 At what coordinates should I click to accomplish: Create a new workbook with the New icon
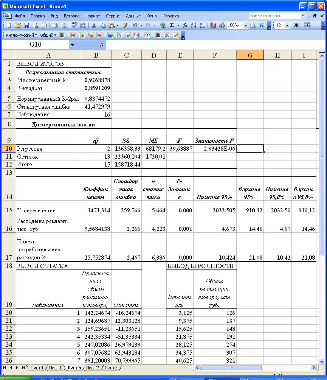(x=9, y=25)
